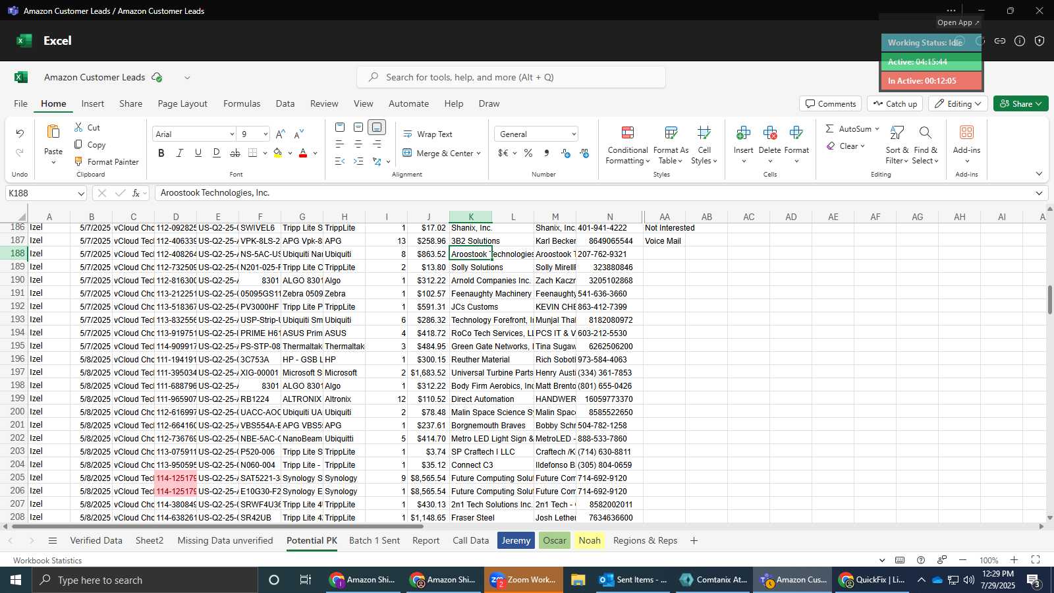Click the Undo arrow icon
Viewport: 1054px width, 593px height.
(20, 134)
